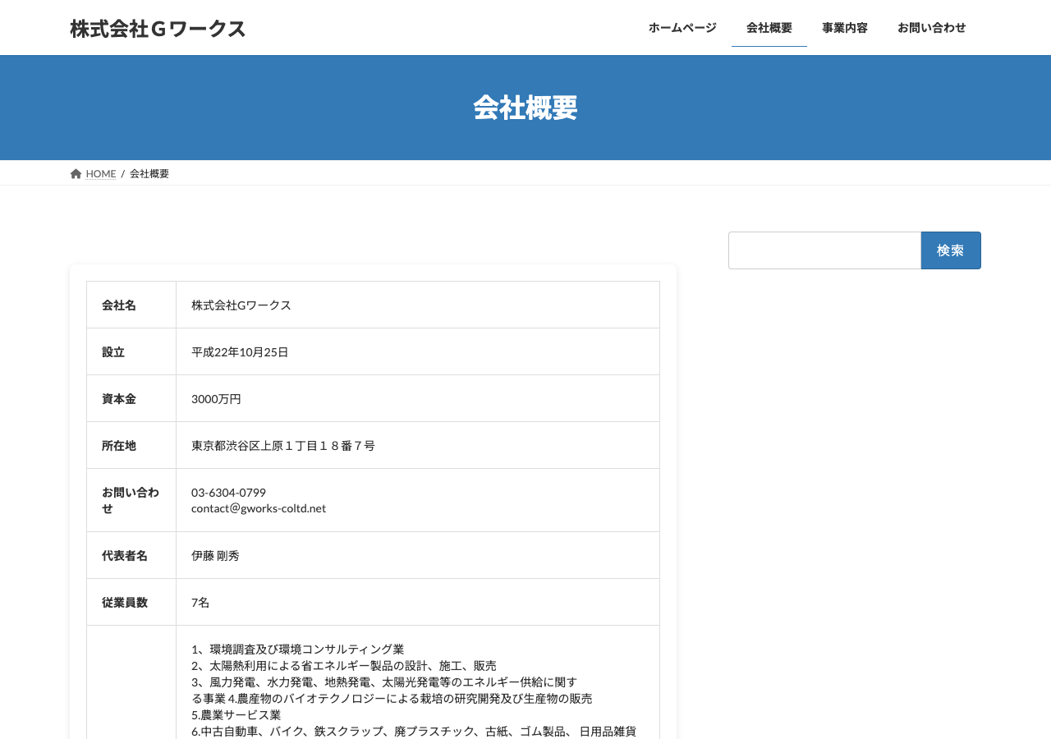Viewport: 1051px width, 739px height.
Task: Click the 会社概要 page heading
Action: (x=525, y=108)
